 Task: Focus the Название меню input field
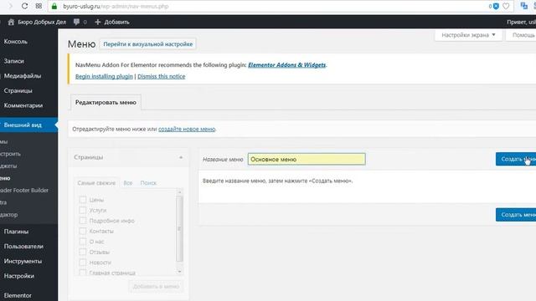307,159
